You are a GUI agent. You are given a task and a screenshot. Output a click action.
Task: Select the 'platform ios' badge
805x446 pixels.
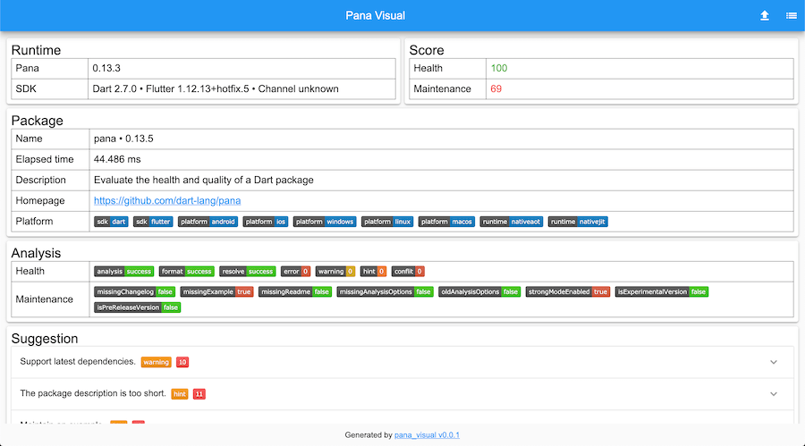pos(266,222)
